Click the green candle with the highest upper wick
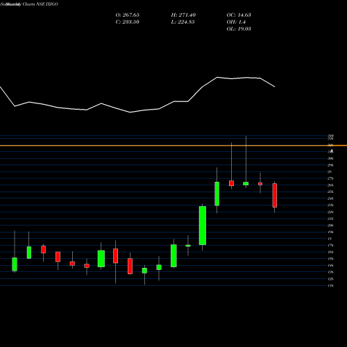 pos(246,184)
